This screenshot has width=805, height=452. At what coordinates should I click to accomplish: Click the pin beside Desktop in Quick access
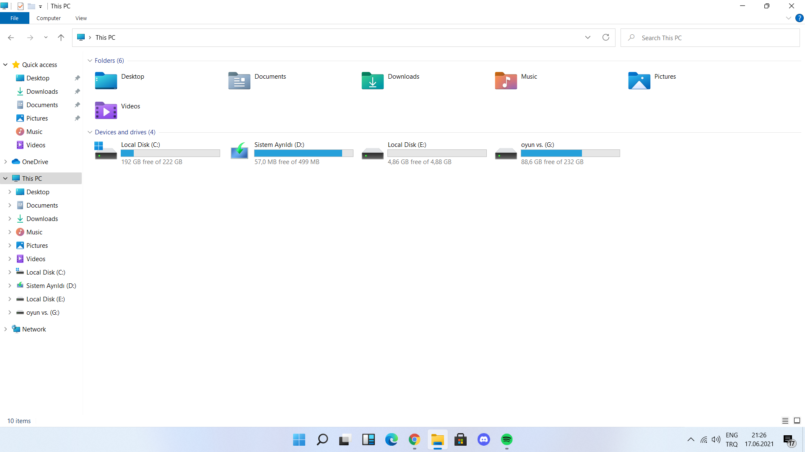[77, 78]
